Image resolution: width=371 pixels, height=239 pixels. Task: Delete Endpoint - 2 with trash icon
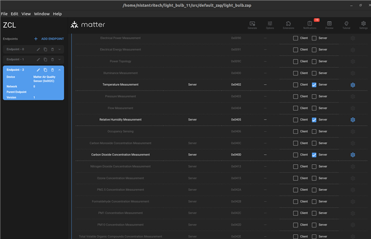coord(52,70)
